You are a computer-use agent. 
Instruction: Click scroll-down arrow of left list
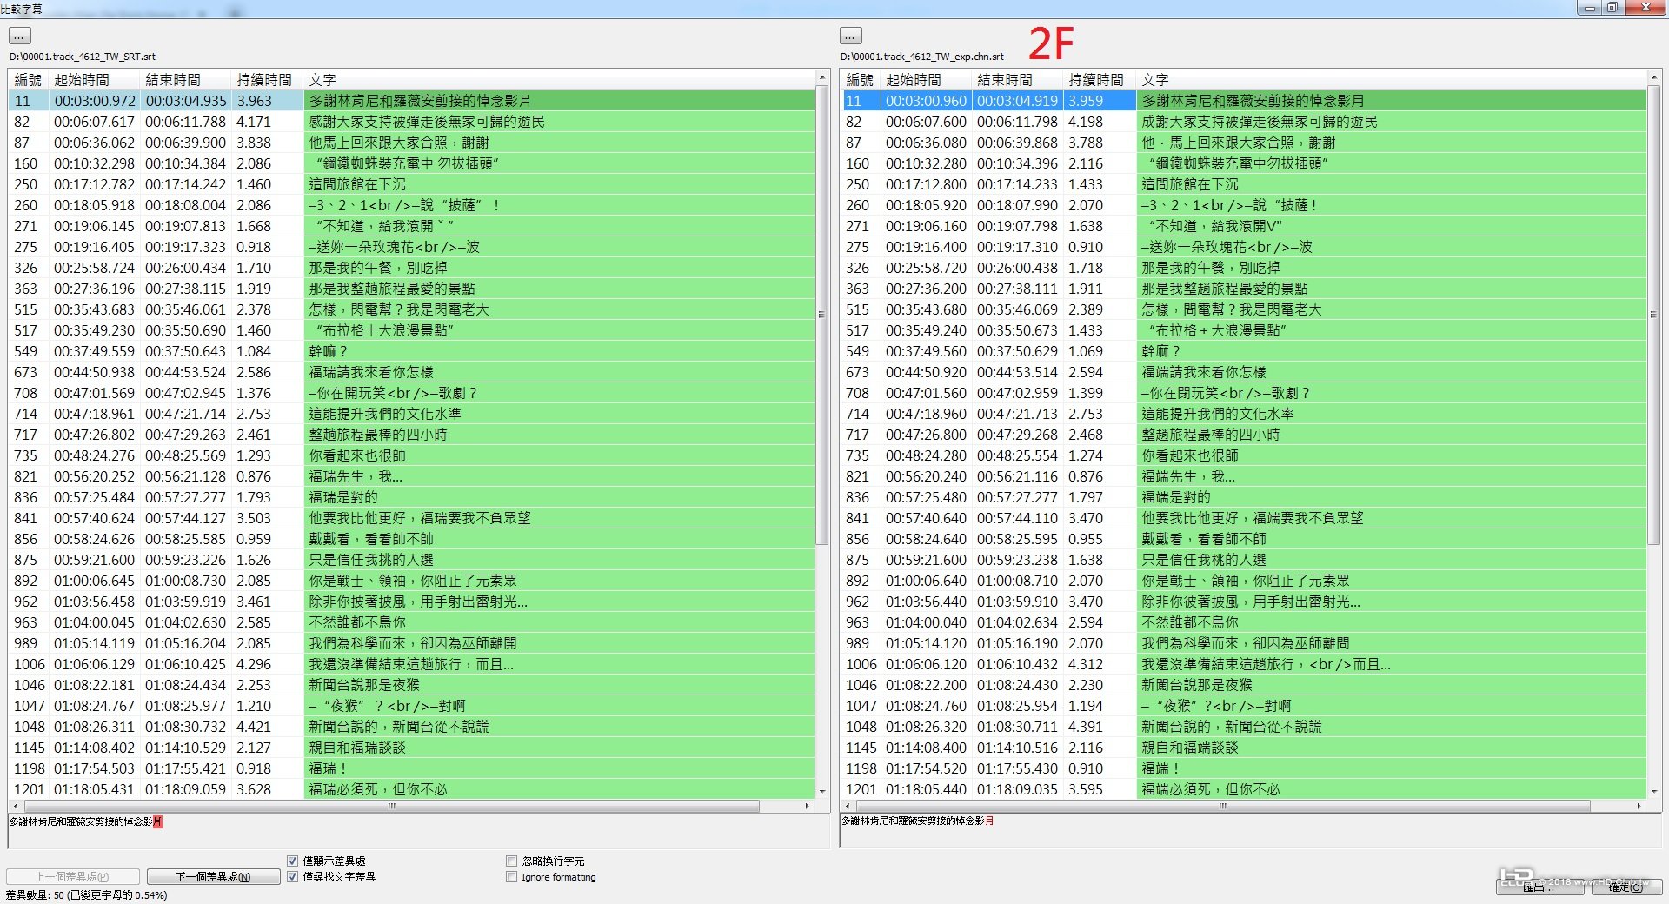click(x=822, y=791)
